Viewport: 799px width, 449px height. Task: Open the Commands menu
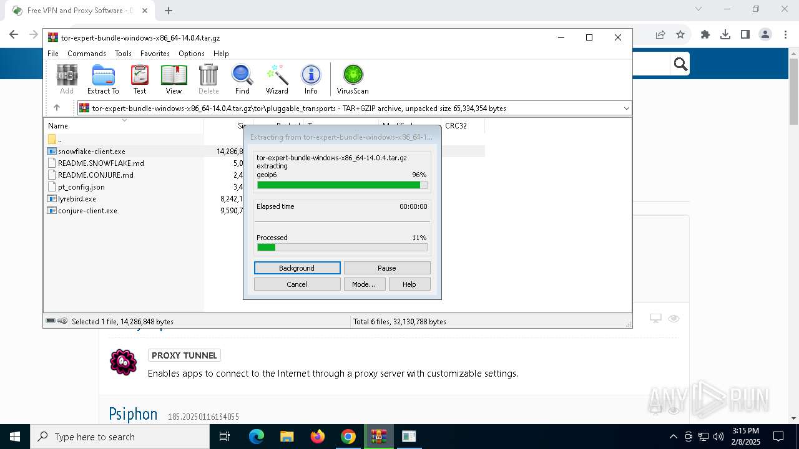coord(87,54)
